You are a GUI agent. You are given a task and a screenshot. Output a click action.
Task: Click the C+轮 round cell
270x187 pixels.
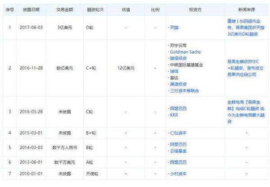[91, 68]
